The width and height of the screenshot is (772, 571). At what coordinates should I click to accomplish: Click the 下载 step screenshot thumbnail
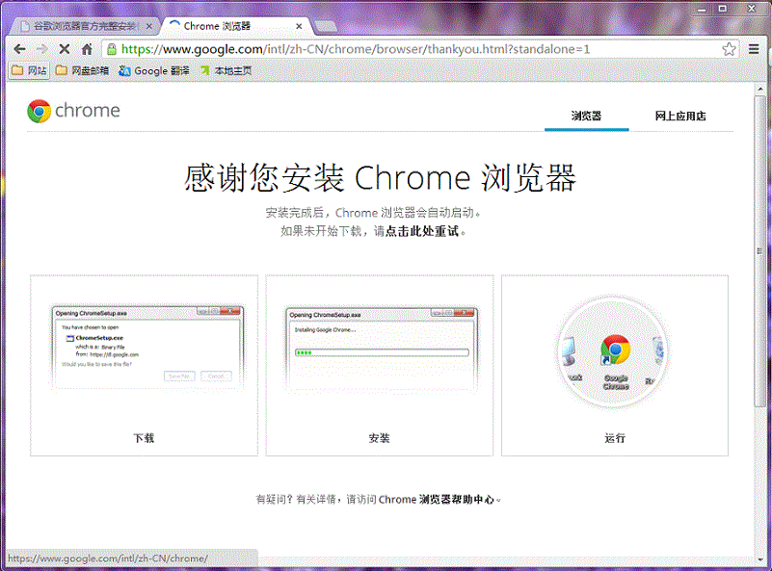pos(147,348)
